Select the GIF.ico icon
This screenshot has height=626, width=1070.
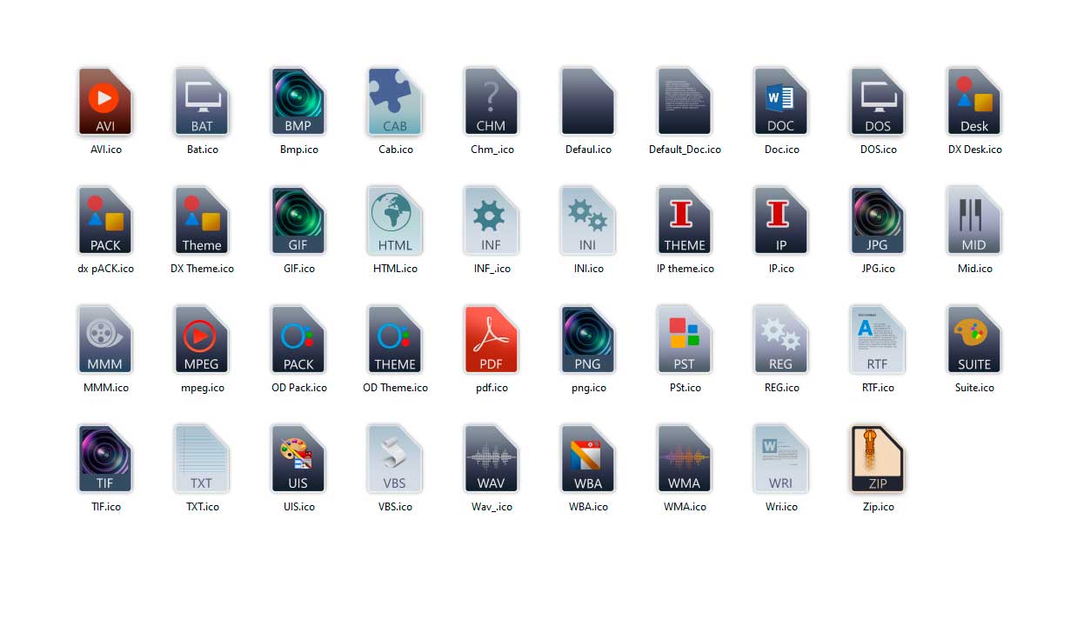298,221
